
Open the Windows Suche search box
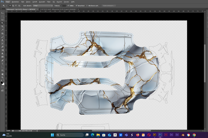tap(70, 135)
